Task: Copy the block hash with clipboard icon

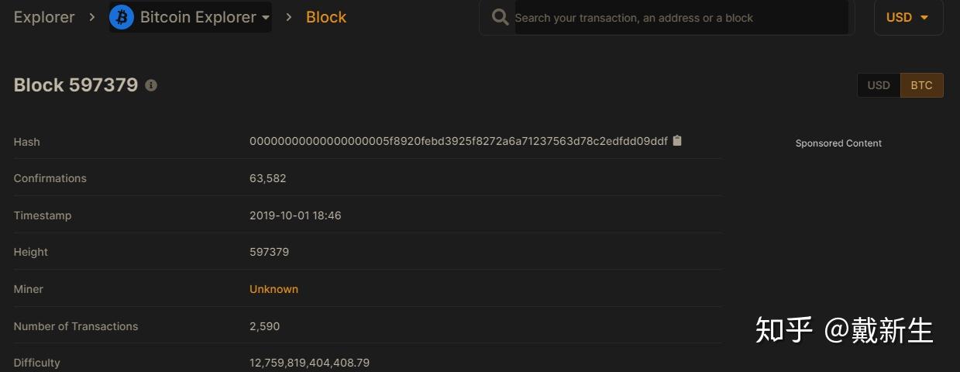Action: click(677, 141)
